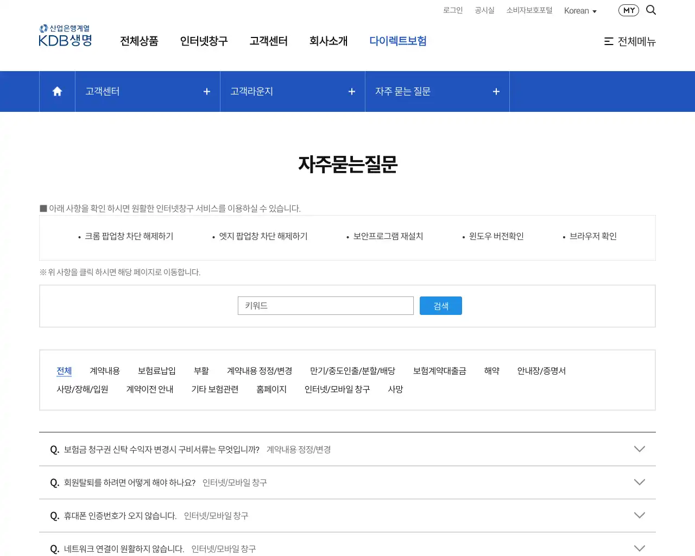The image size is (695, 556).
Task: Click the KDB생명 logo
Action: (65, 35)
